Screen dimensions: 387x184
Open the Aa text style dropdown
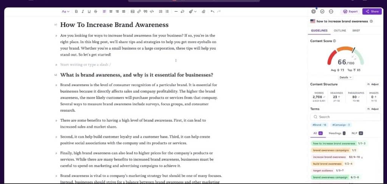[x=65, y=11]
